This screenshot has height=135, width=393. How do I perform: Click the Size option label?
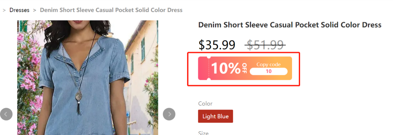coord(203,133)
